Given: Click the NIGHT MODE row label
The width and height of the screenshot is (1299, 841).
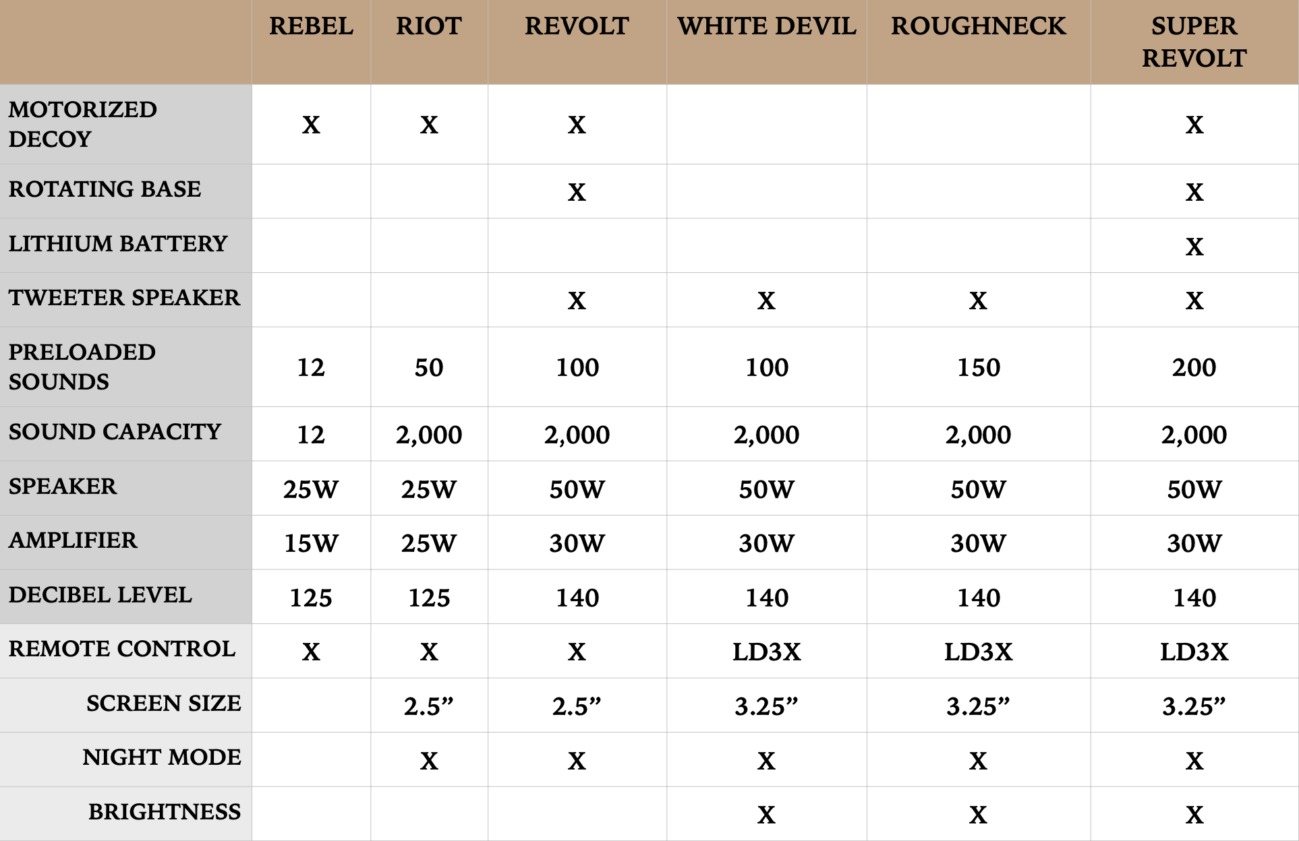Looking at the screenshot, I should coord(161,757).
